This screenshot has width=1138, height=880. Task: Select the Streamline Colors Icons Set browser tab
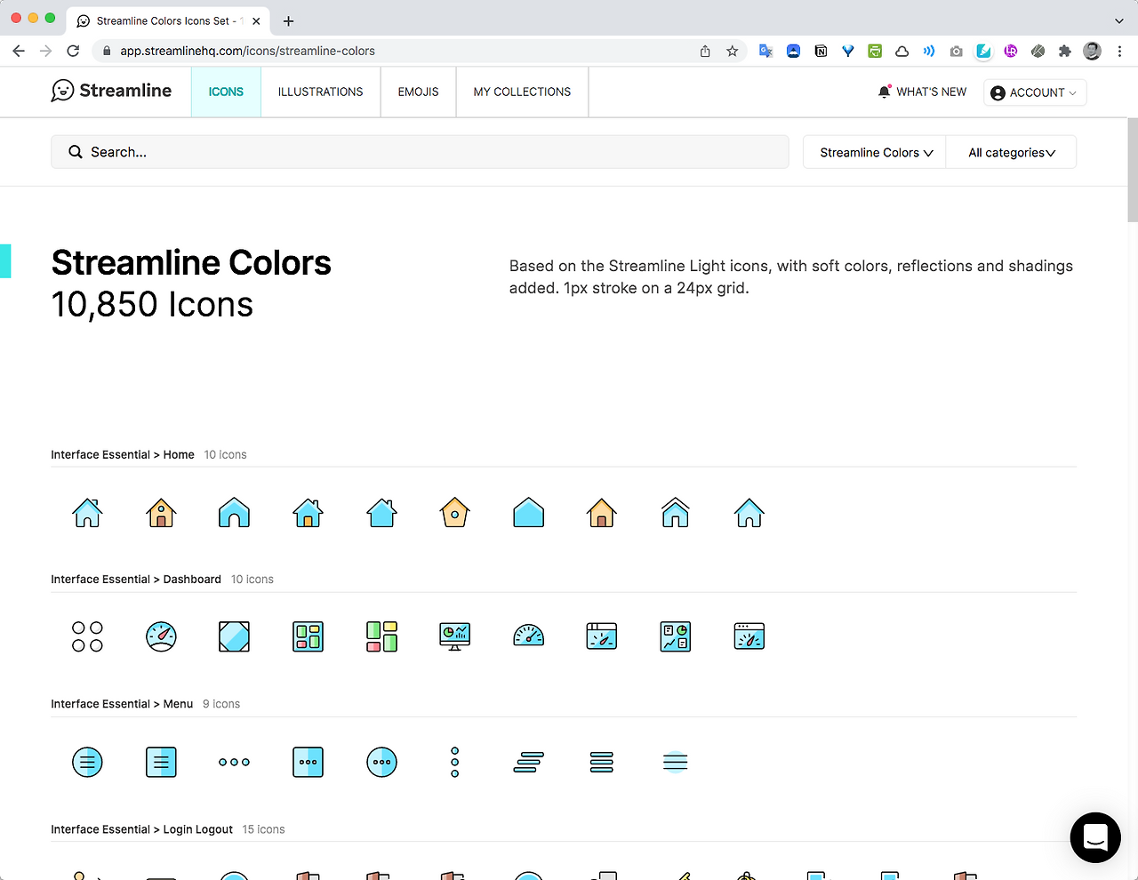coord(167,20)
